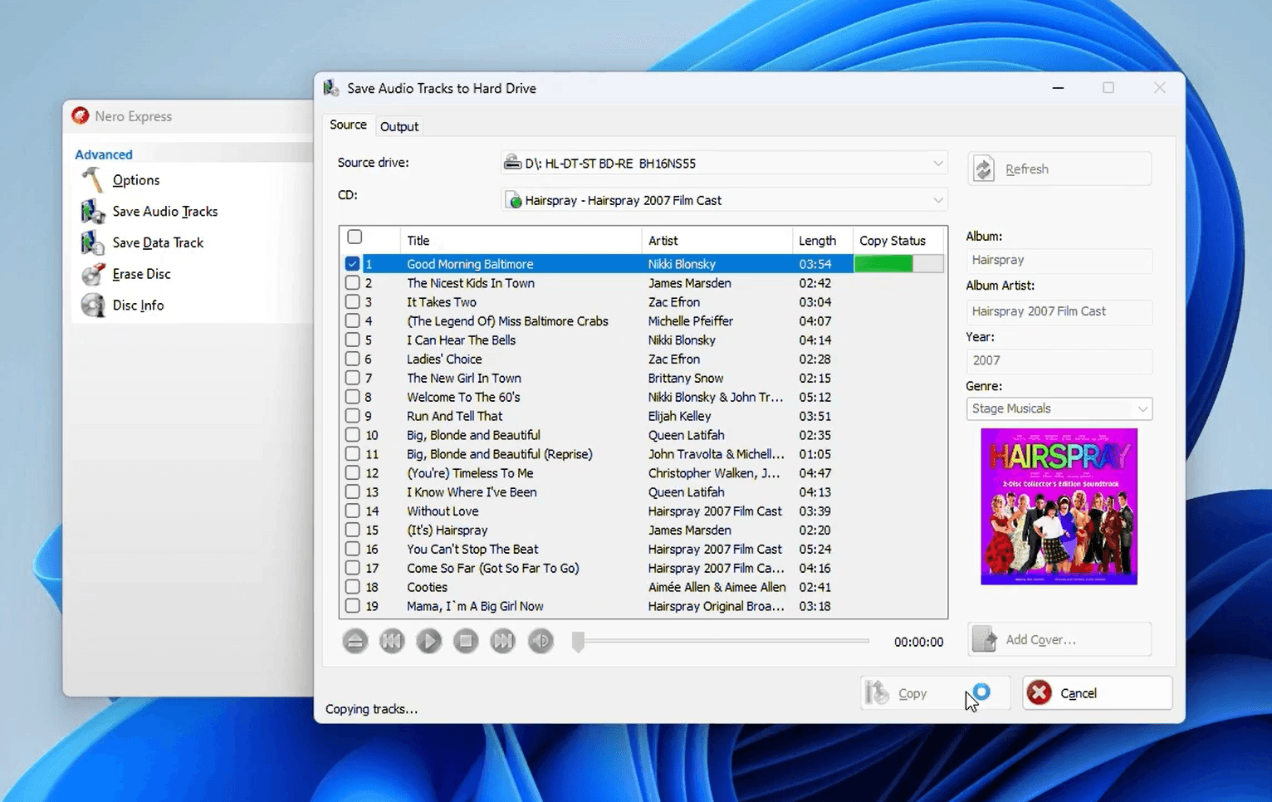
Task: Click the eject disc playback button
Action: 355,641
